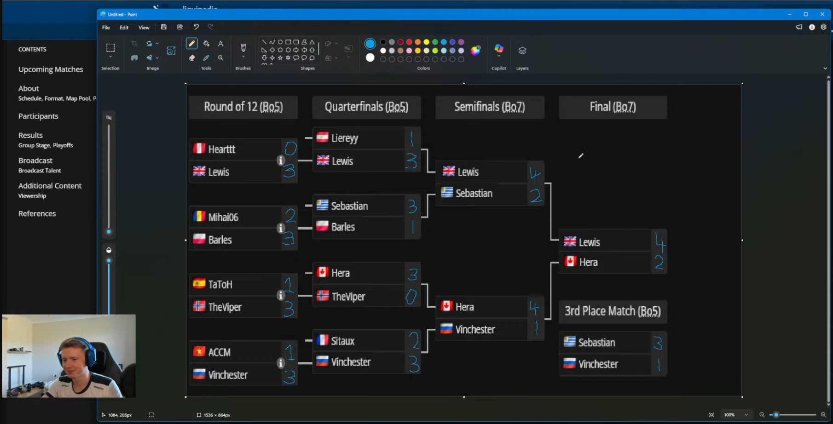Save the drawing with the Save icon

click(x=163, y=27)
